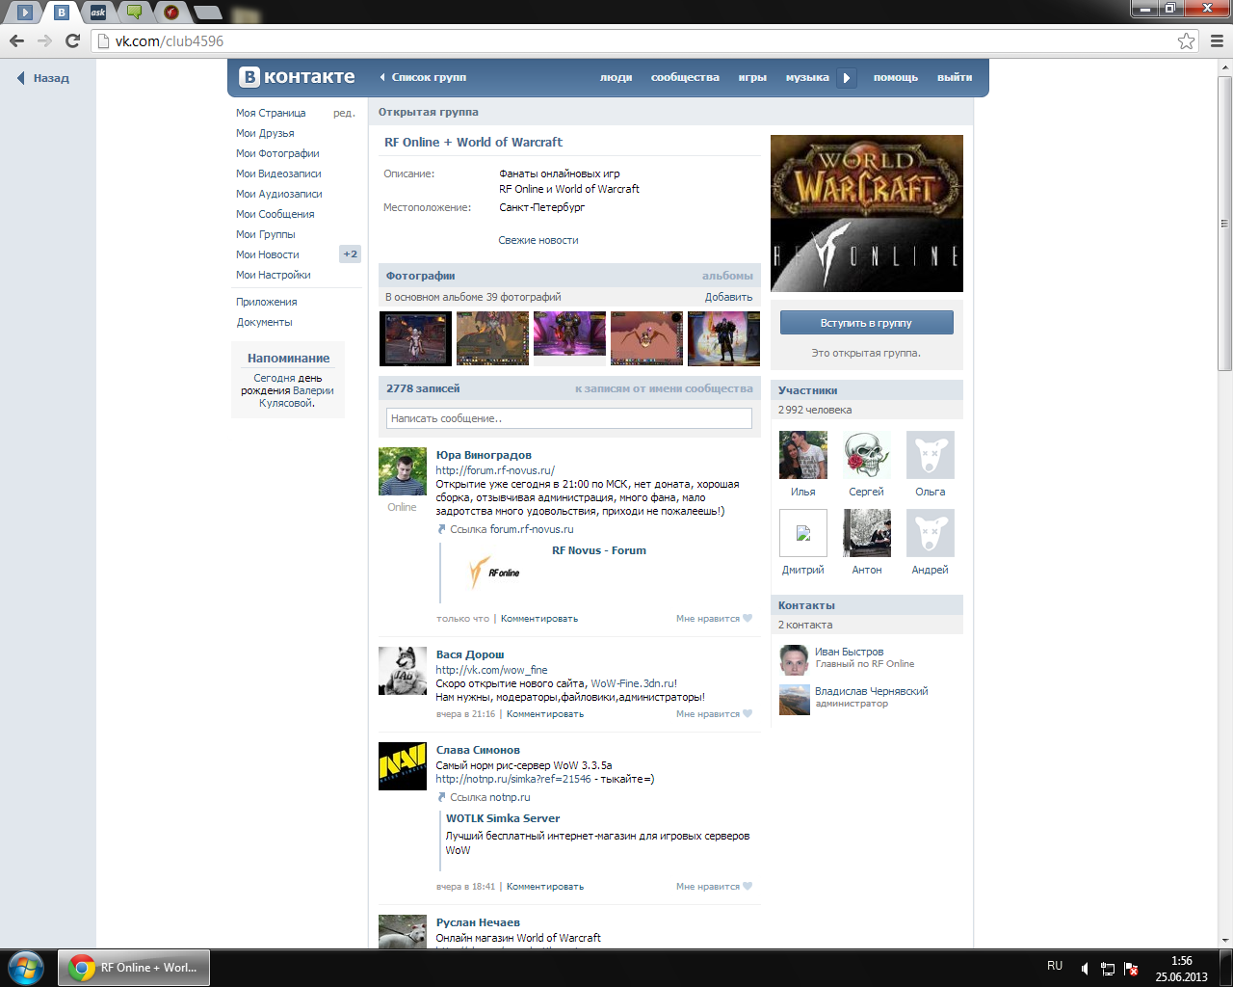This screenshot has height=987, width=1233.
Task: Click Слава Симонов's NAVI avatar
Action: [x=403, y=766]
